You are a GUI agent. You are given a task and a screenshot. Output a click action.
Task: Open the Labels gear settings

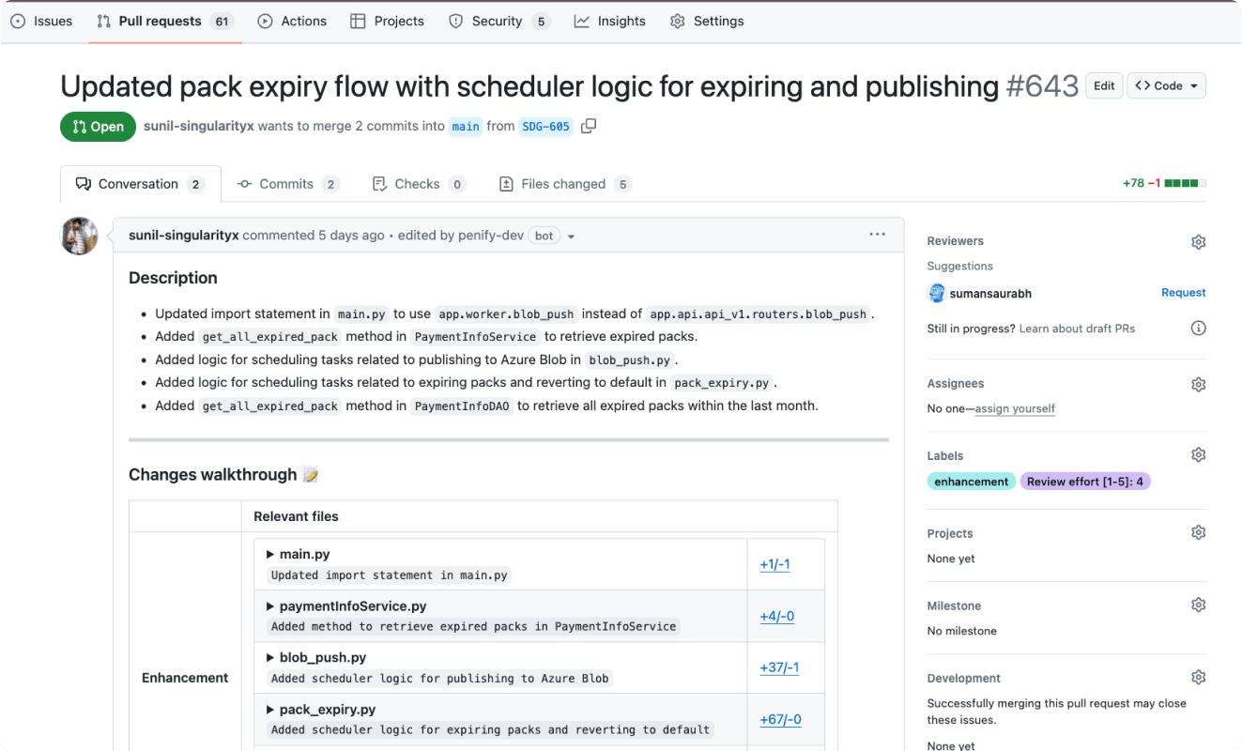click(1198, 455)
